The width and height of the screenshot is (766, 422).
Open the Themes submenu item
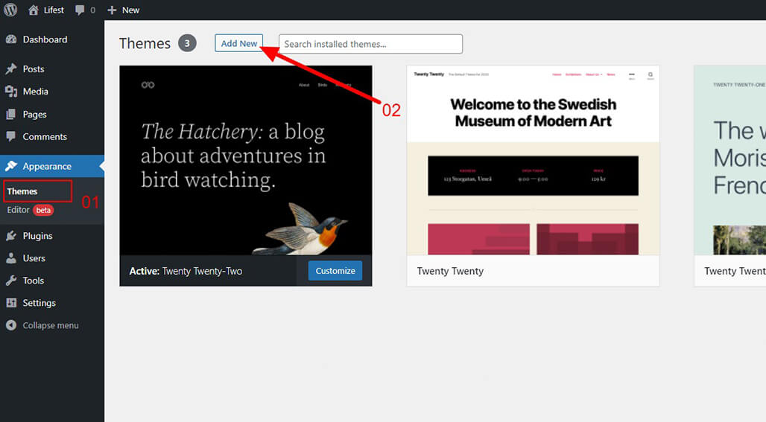coord(22,191)
